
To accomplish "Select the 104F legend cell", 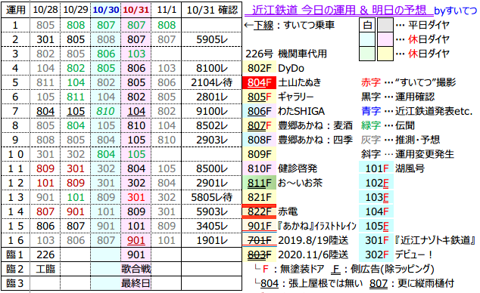I will tap(376, 211).
